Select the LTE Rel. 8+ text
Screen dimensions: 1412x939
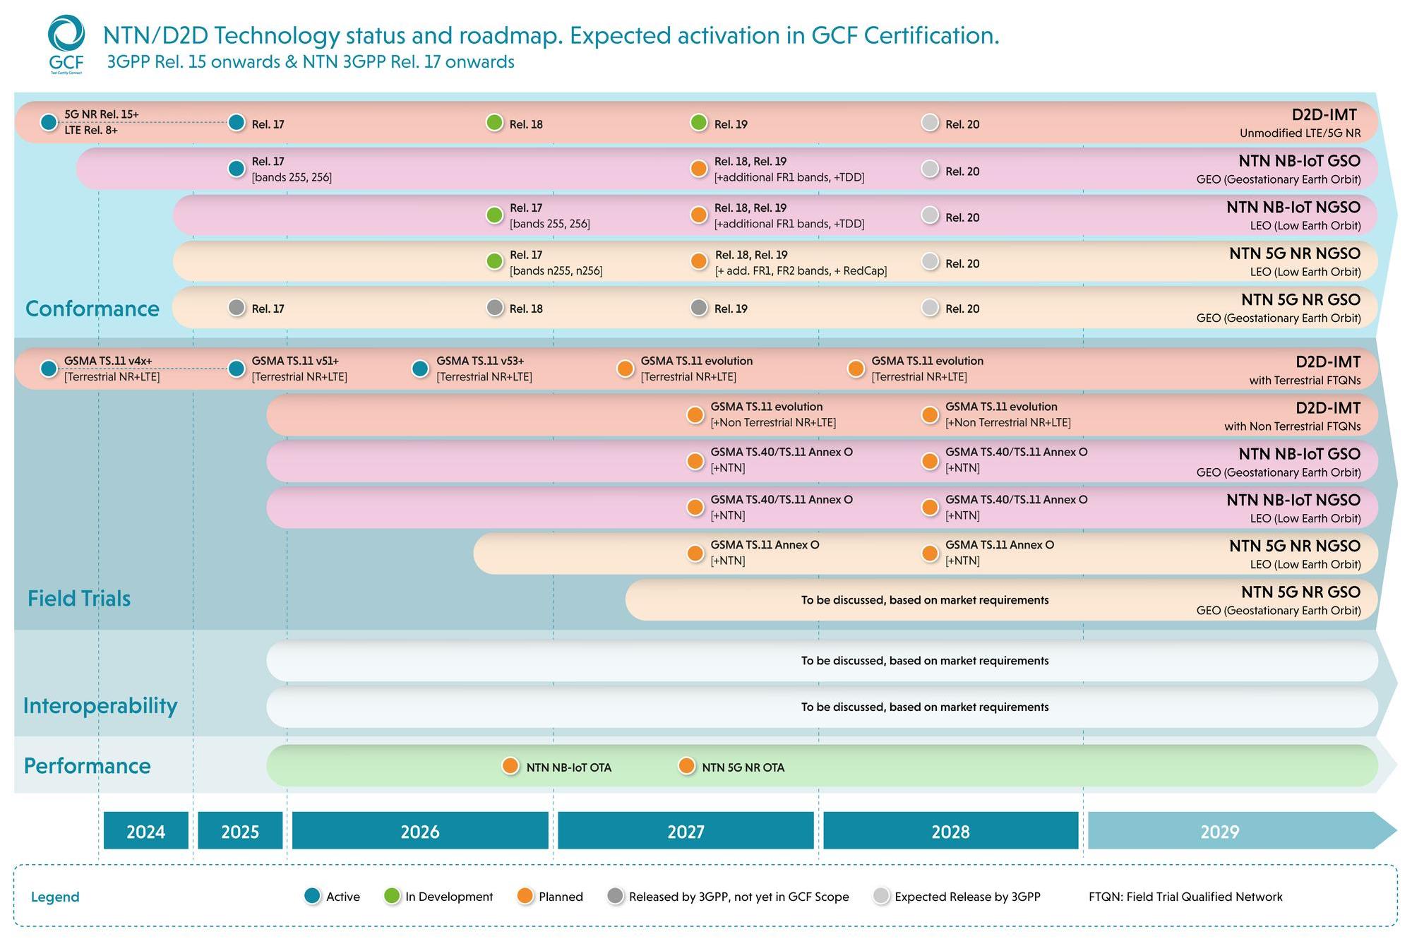tap(91, 131)
